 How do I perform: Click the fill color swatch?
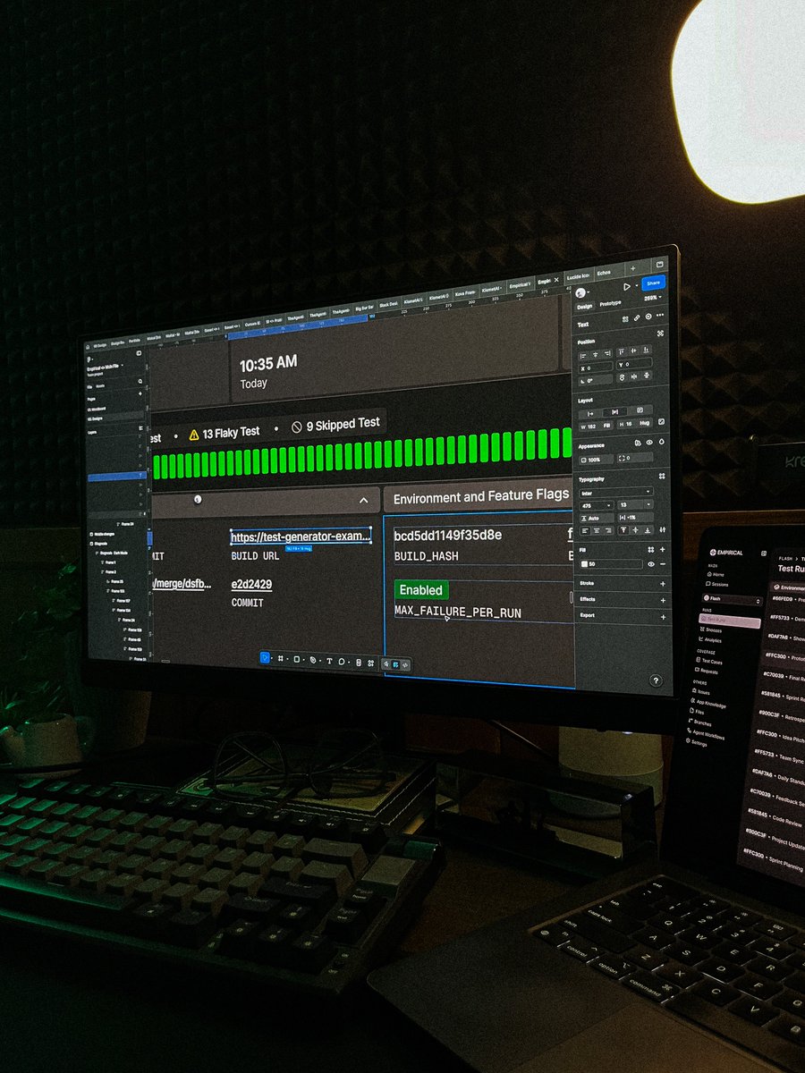(585, 563)
